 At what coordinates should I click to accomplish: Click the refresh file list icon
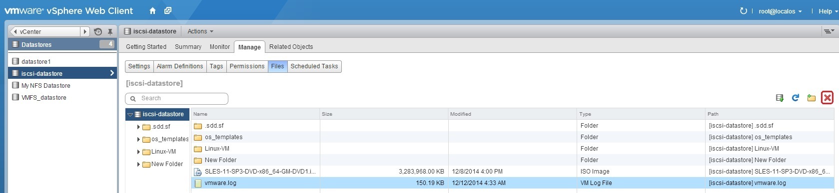point(796,98)
